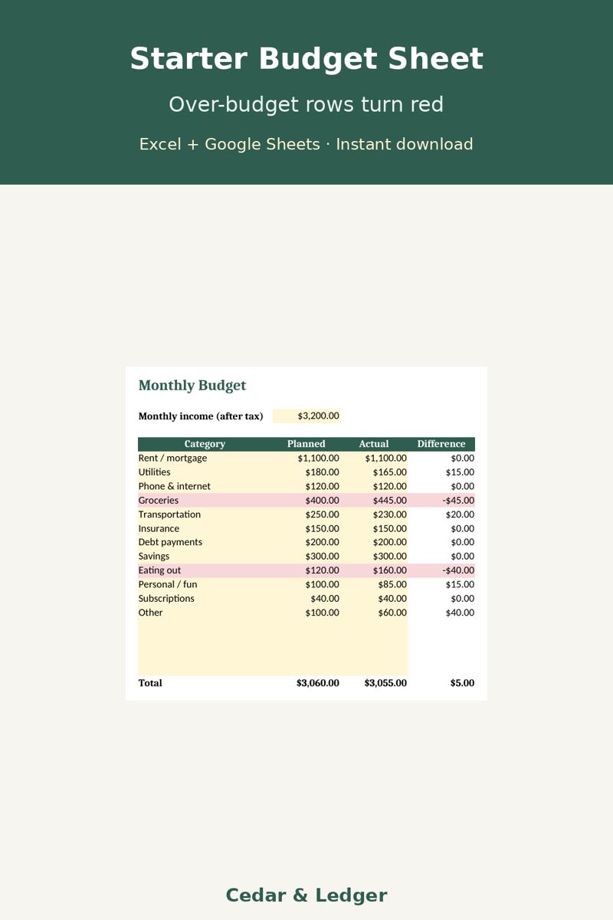Select the Other category cell
This screenshot has width=613, height=920.
click(x=205, y=613)
